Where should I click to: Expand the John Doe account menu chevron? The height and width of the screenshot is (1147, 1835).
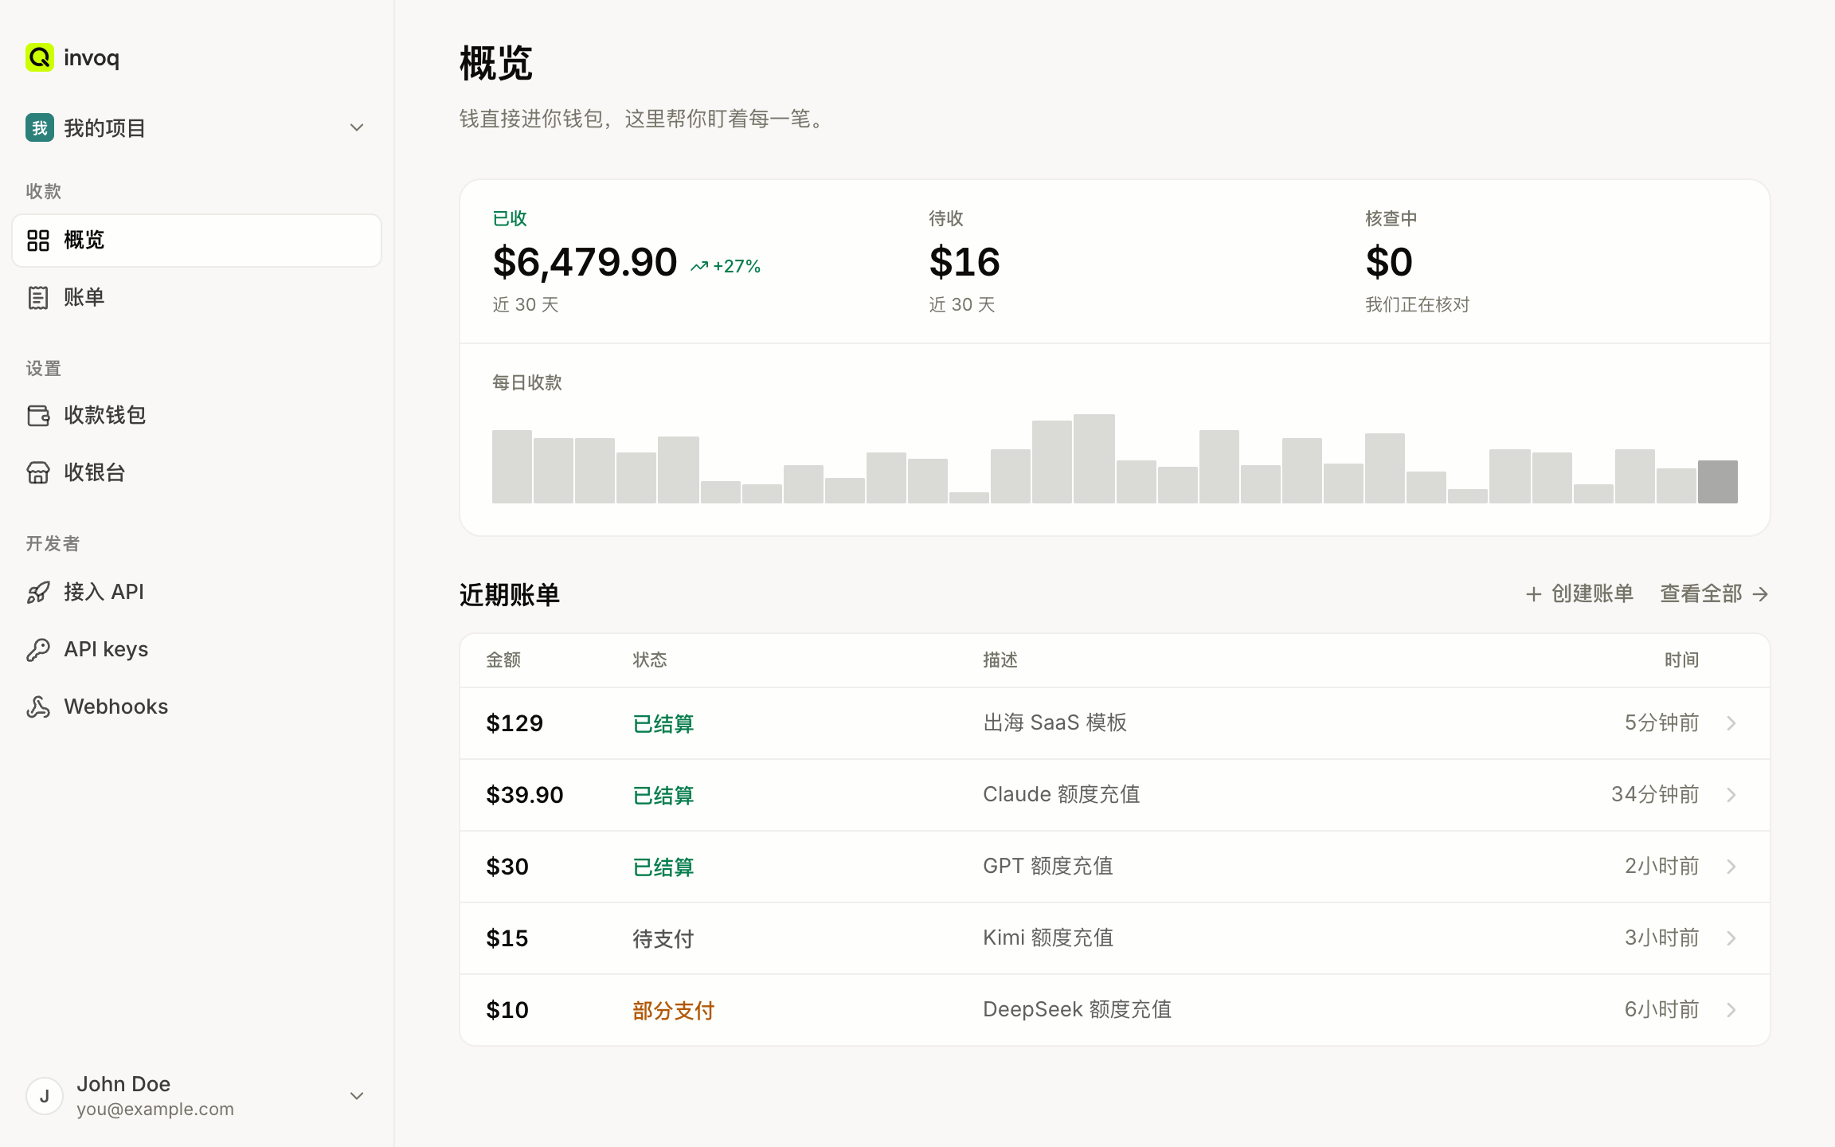357,1096
